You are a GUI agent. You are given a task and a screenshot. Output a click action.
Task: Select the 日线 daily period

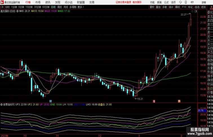[53, 7]
